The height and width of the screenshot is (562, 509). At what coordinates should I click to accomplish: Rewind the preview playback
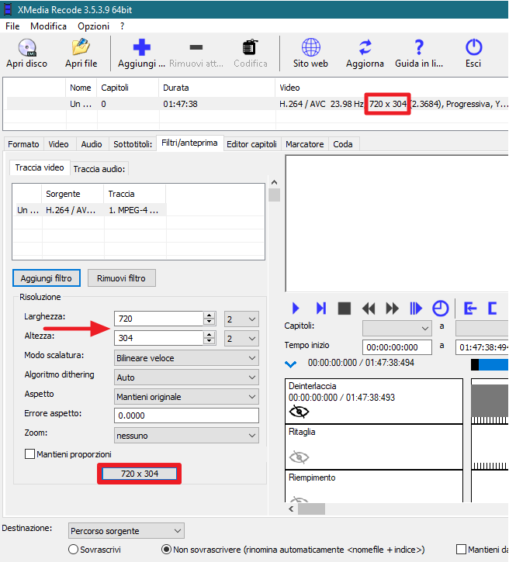369,309
